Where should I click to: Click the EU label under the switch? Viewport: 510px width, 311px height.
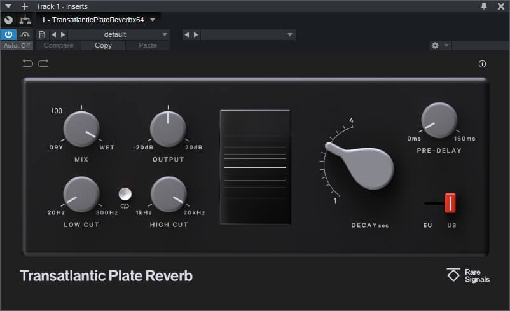tap(427, 225)
